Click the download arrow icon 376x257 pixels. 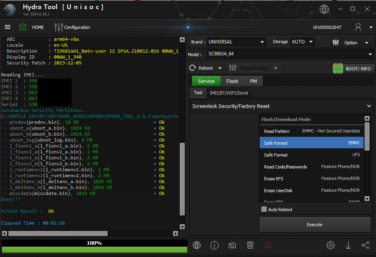348,245
